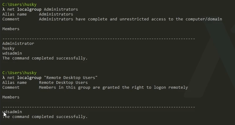
Task: Click the dashed separator above Administrator
Action: pos(99,39)
